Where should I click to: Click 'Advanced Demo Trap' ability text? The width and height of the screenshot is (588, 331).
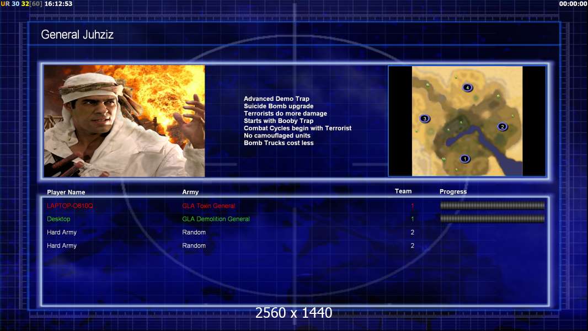point(276,99)
